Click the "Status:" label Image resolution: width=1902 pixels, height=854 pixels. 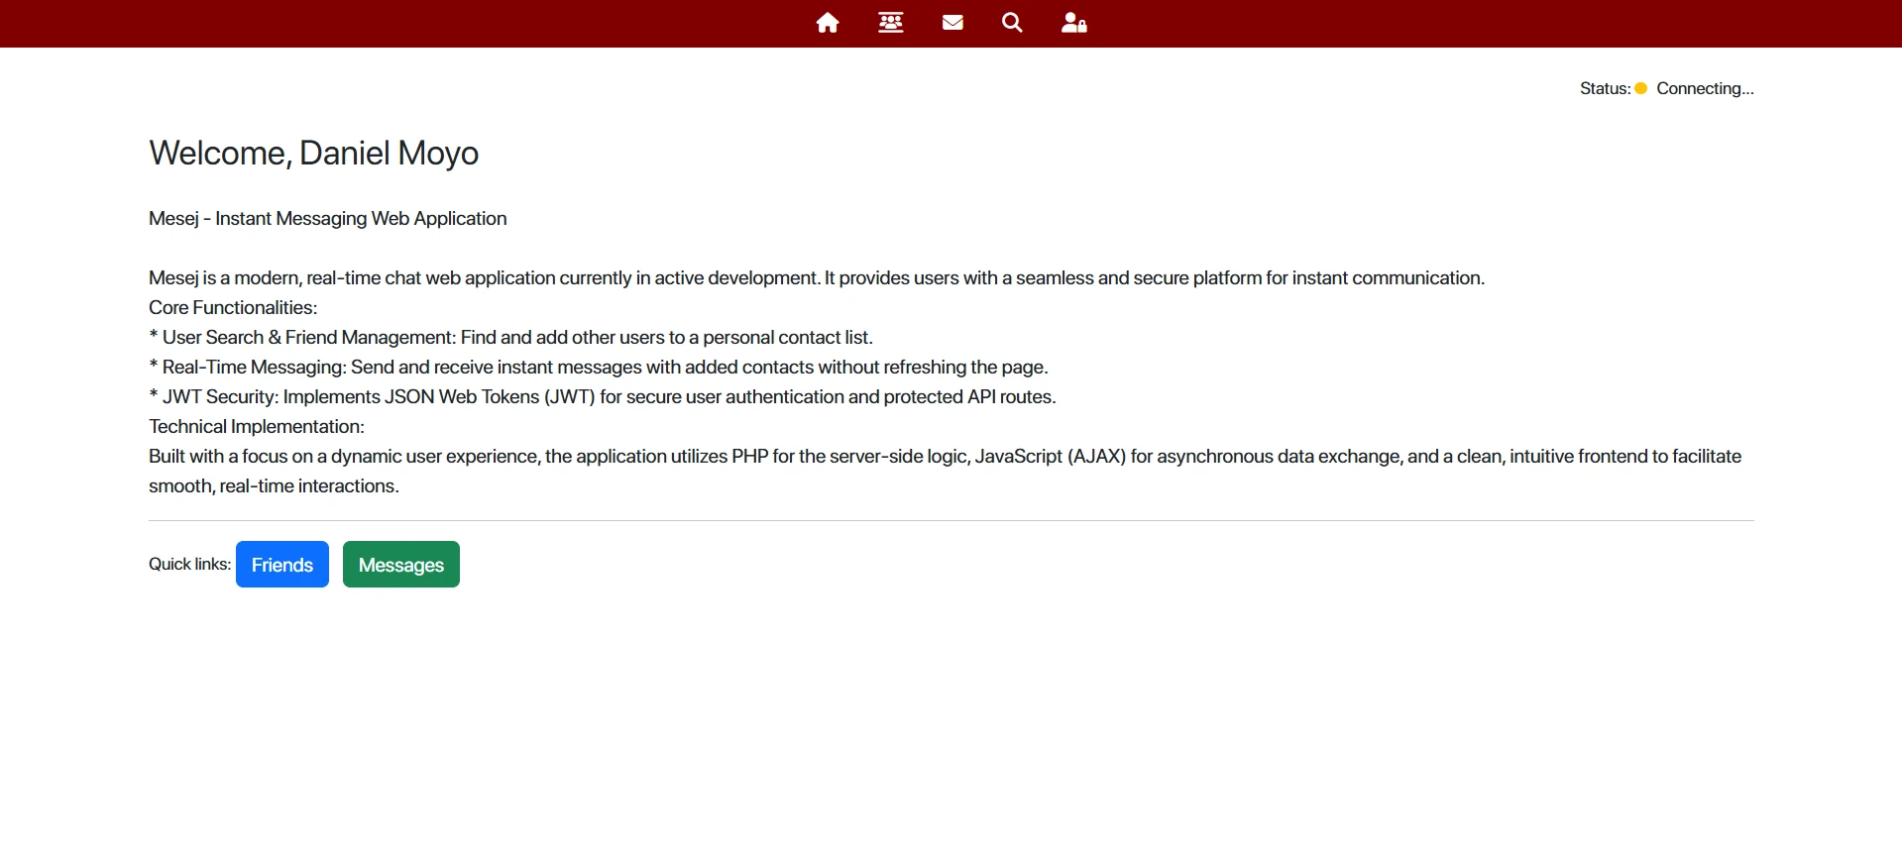[x=1604, y=88]
